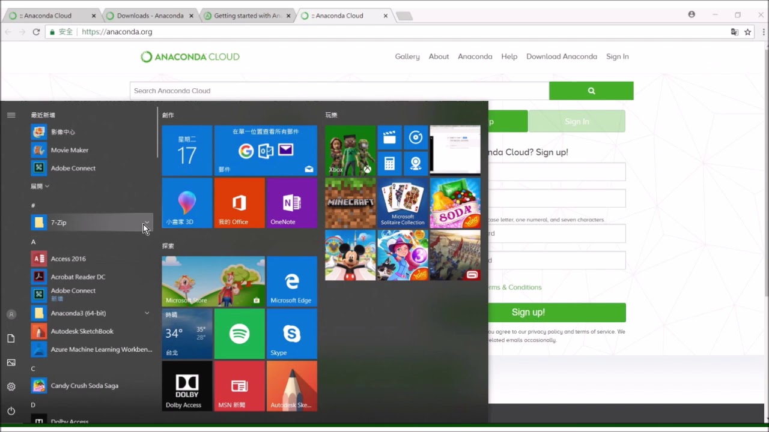
Task: Click the green search button
Action: 591,91
